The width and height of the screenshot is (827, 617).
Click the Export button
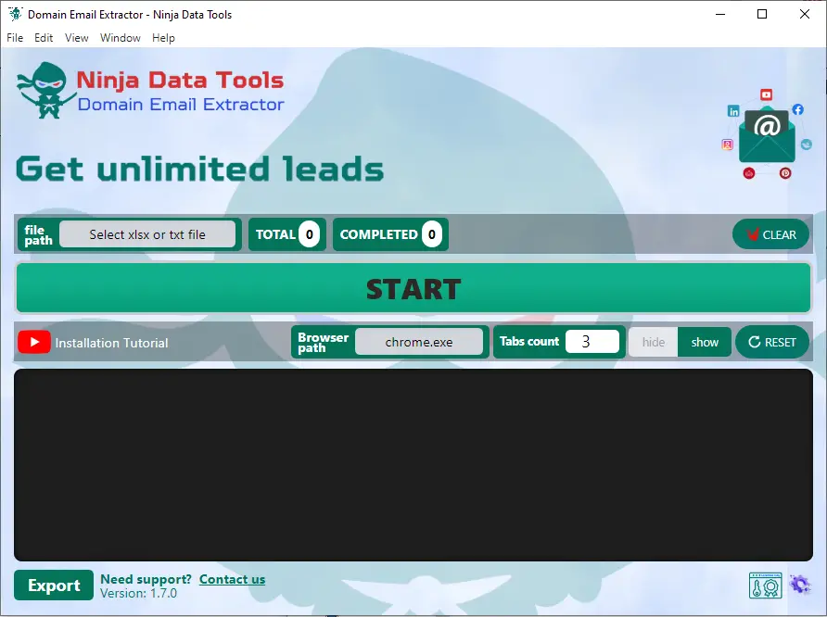pyautogui.click(x=54, y=585)
